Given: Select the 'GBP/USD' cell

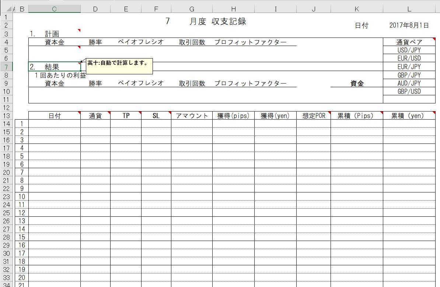Looking at the screenshot, I should coord(409,91).
